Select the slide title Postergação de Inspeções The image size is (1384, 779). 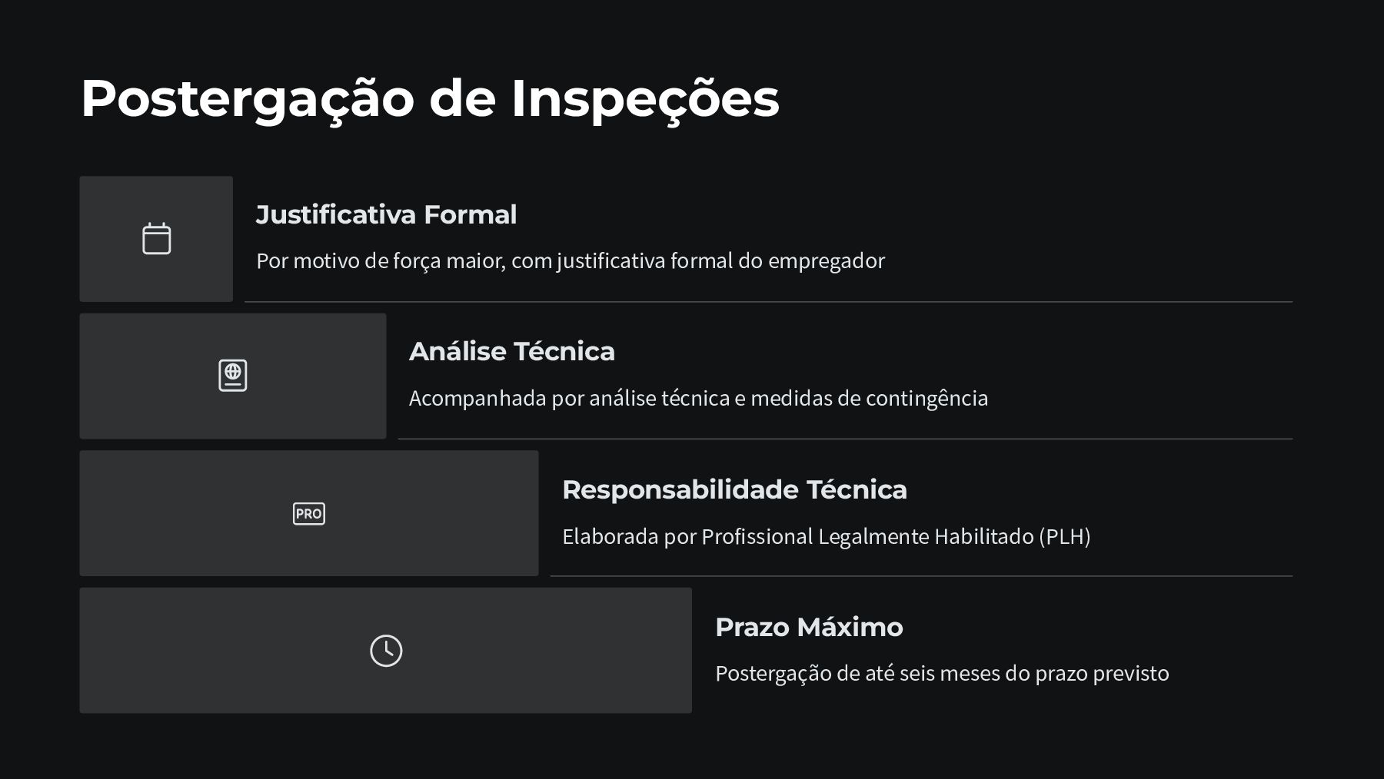coord(430,98)
